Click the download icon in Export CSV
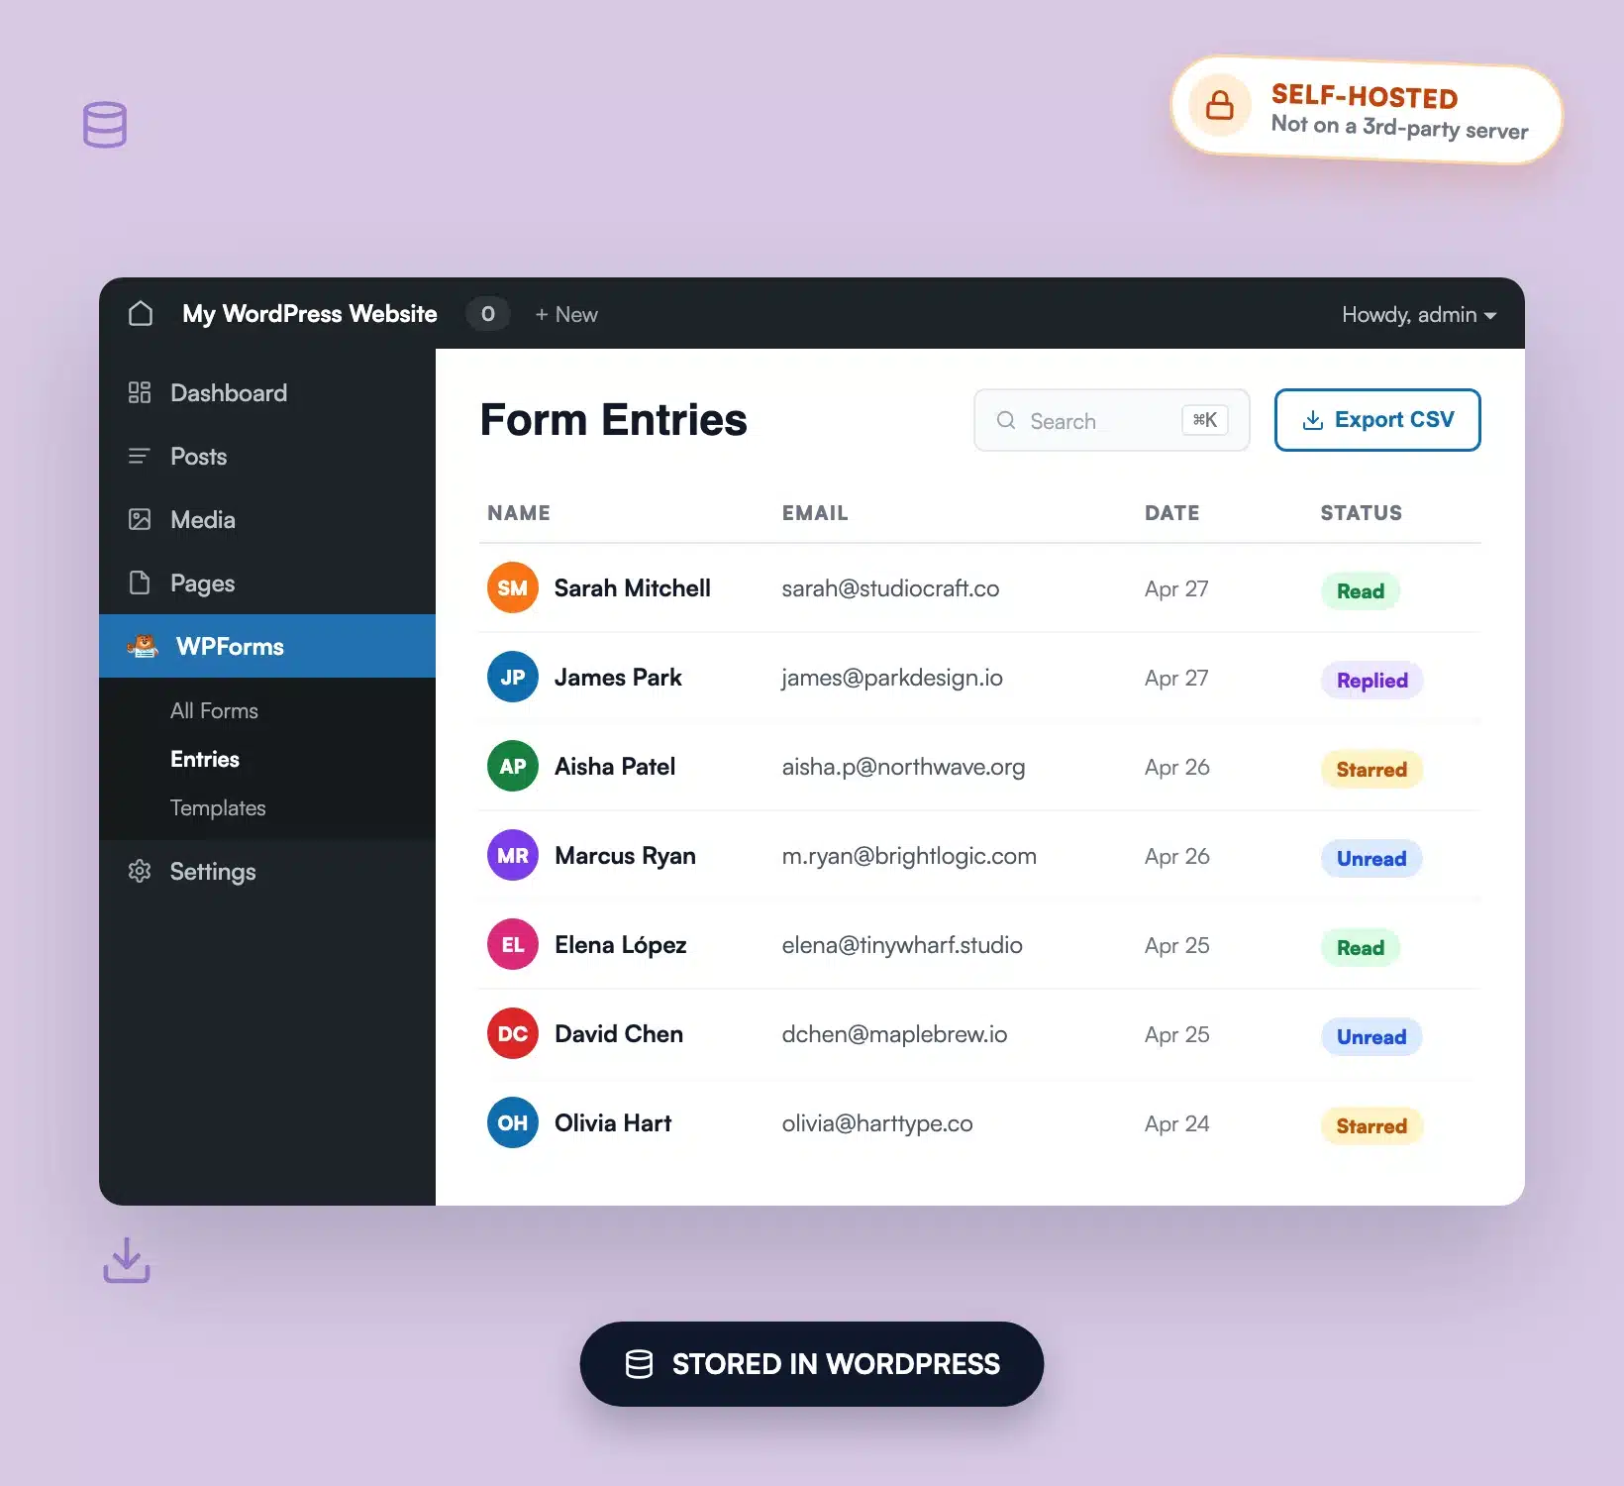 1313,420
